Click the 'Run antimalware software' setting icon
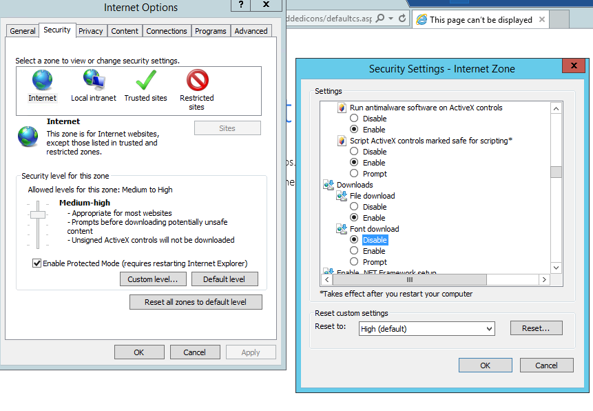 [x=342, y=108]
